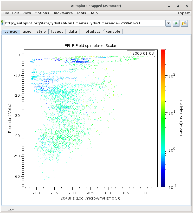
Task: Expand the recent URIs dropdown arrow
Action: (x=169, y=23)
